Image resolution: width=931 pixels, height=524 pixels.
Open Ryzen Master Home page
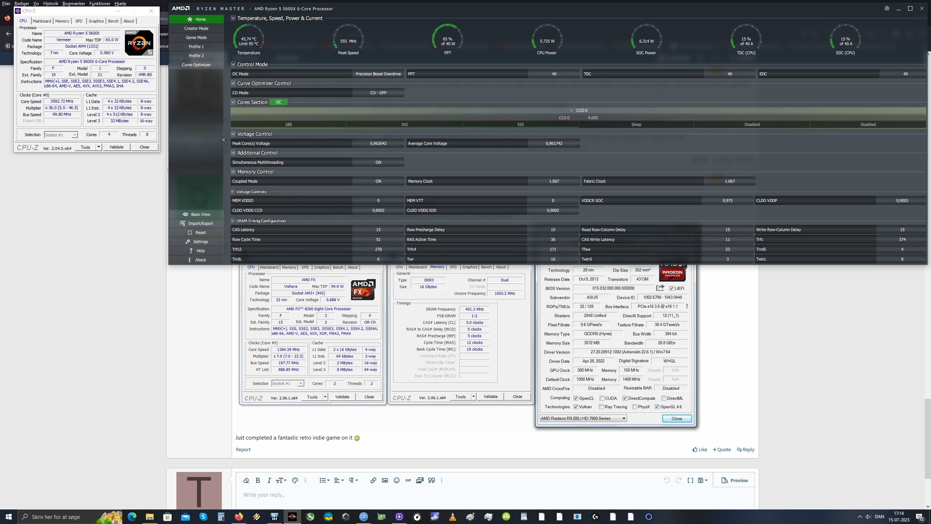(x=196, y=19)
